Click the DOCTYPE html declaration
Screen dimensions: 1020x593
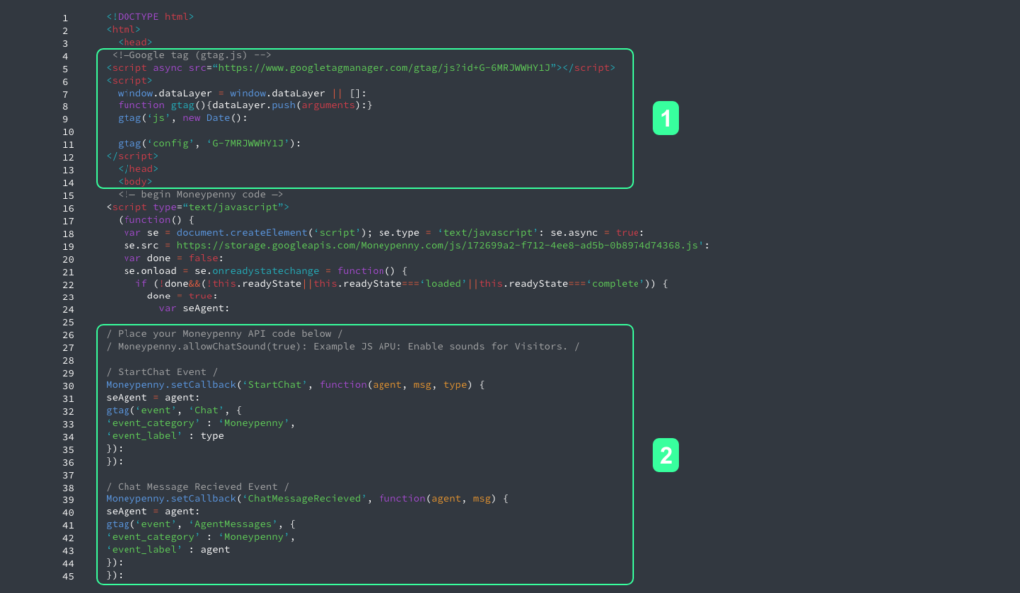tap(150, 18)
